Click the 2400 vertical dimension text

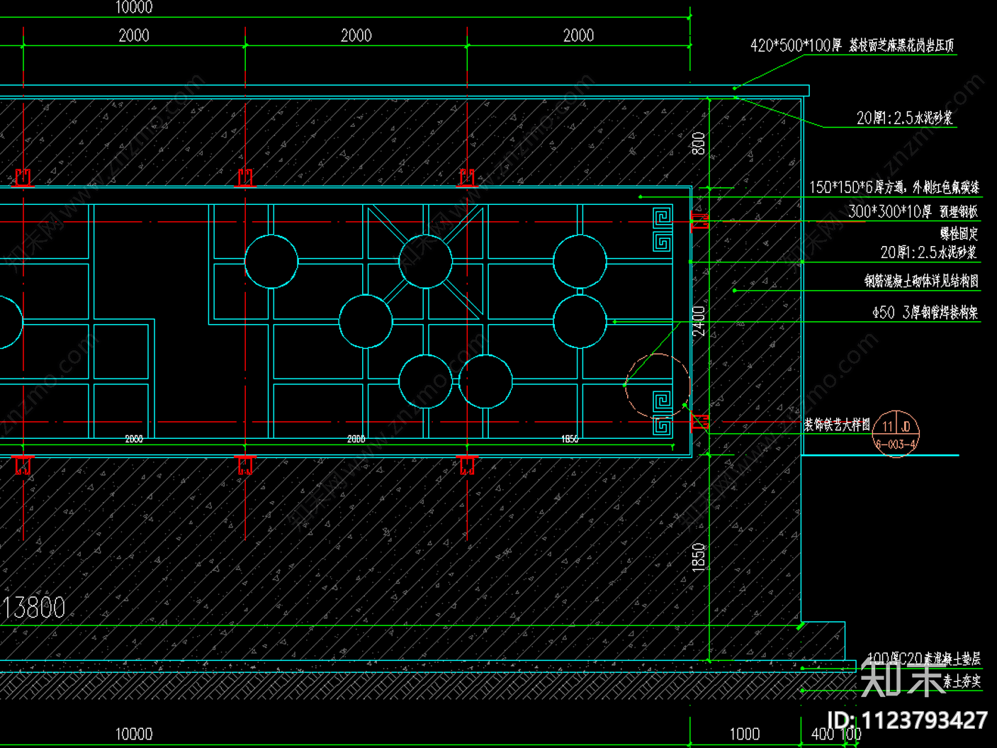699,321
